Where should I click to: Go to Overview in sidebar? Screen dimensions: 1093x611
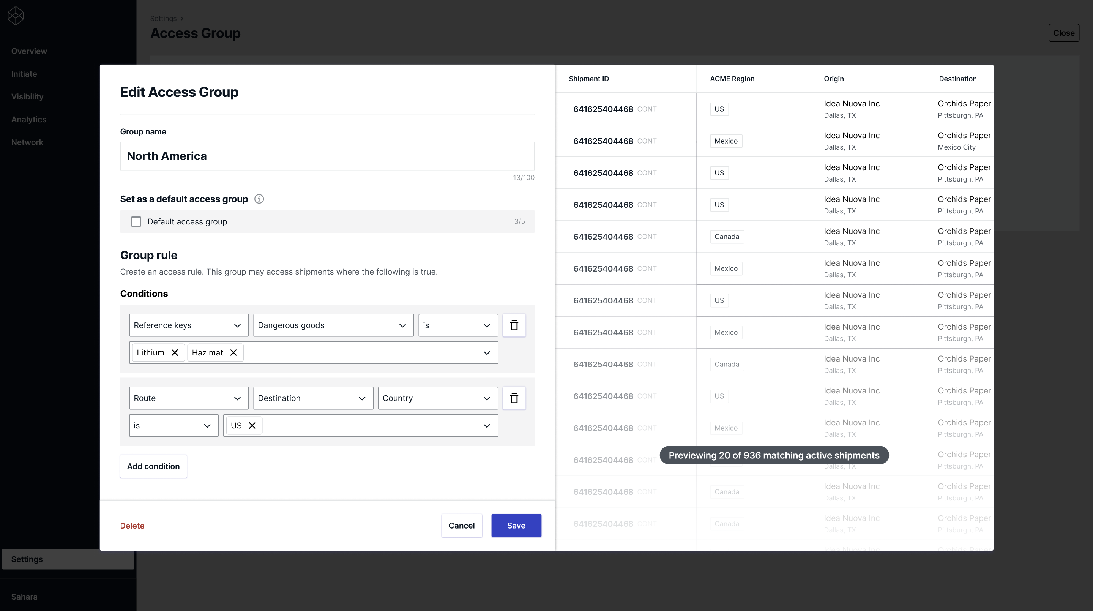coord(29,51)
